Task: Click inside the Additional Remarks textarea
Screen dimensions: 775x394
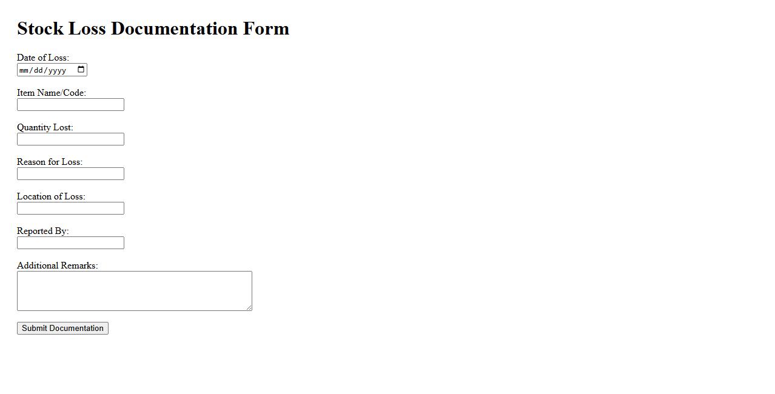Action: click(134, 291)
